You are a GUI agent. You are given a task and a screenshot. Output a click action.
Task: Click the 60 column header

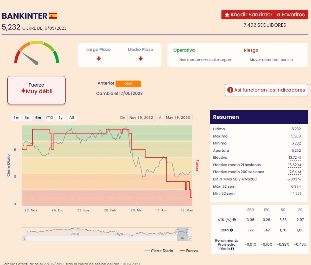(283, 210)
